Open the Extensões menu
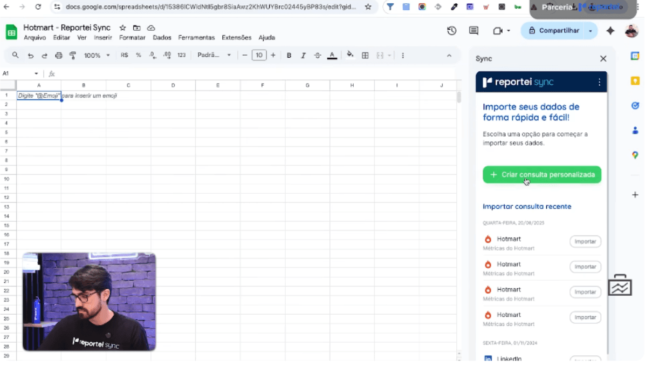 (x=236, y=37)
